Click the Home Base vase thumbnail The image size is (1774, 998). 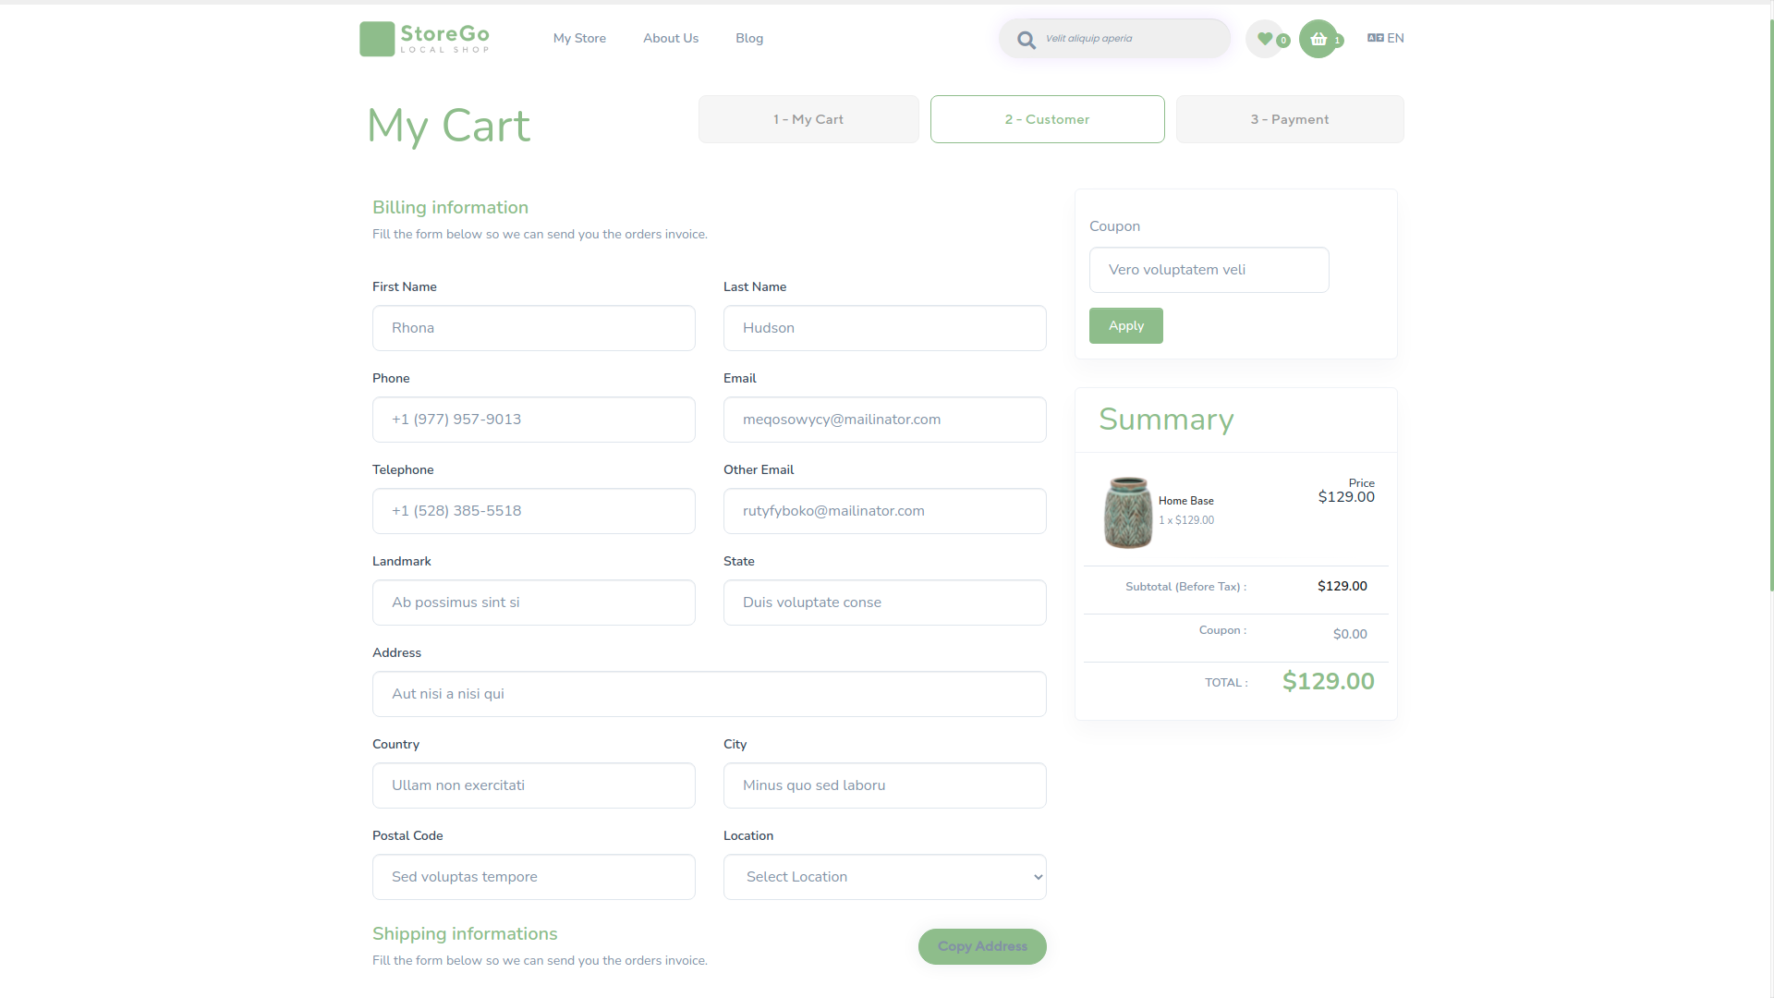[x=1127, y=512]
